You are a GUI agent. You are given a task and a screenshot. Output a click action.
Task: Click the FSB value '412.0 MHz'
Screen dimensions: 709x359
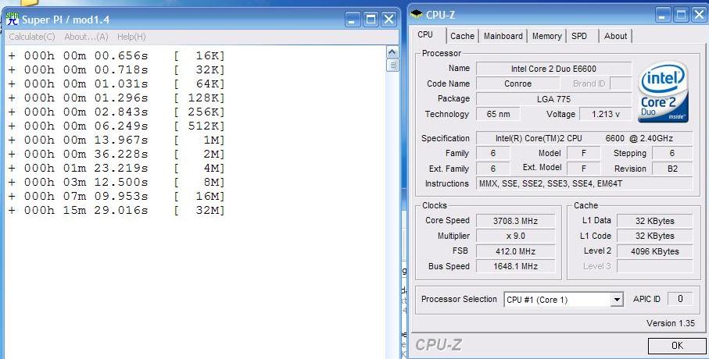coord(515,251)
